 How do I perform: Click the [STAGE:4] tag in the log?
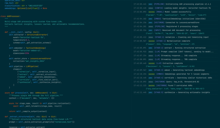pos(159,78)
